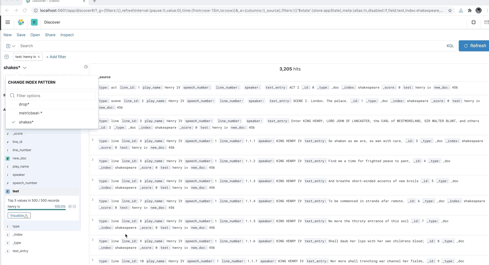Select the metricbeat-* index pattern option

tap(52, 113)
